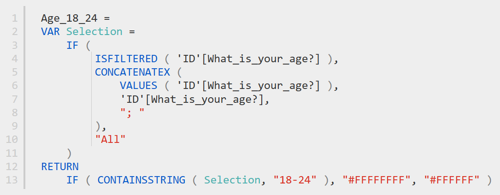Click the Selection variable on the VAR line
The image size is (500, 195).
(94, 32)
